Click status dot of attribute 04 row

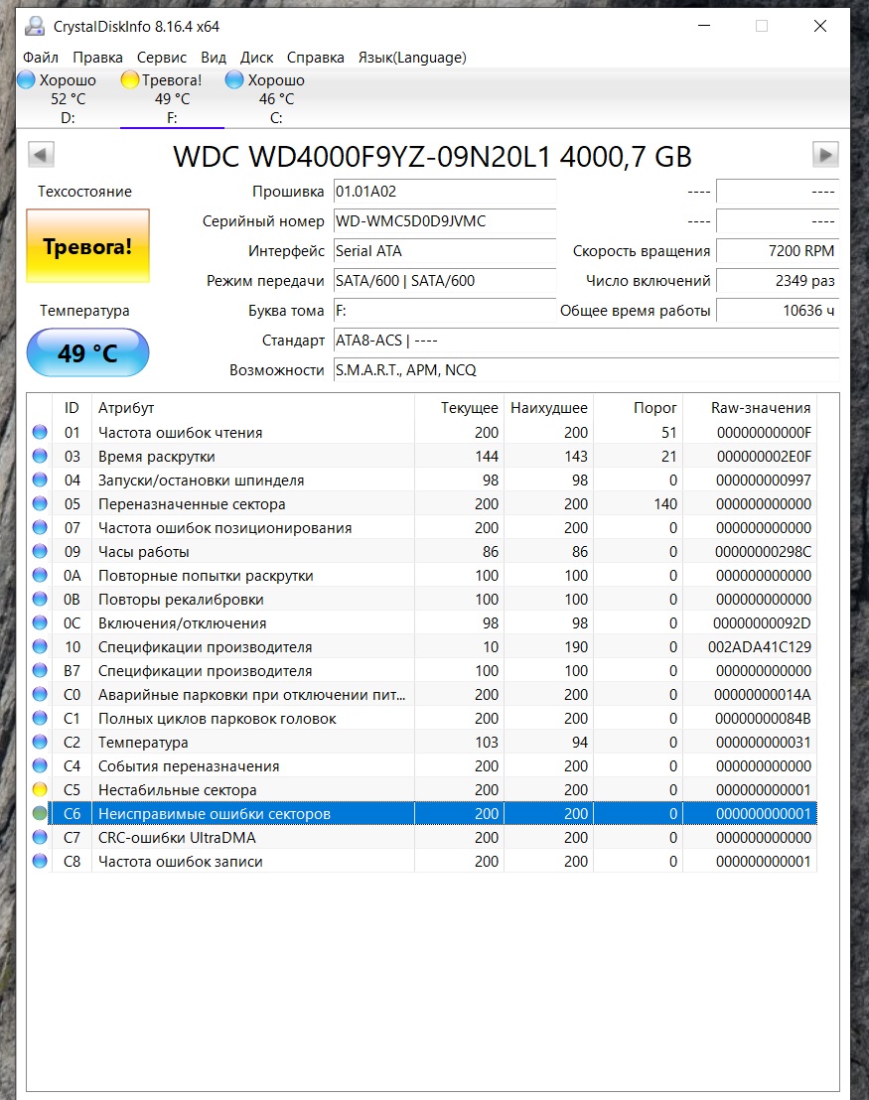pos(40,480)
